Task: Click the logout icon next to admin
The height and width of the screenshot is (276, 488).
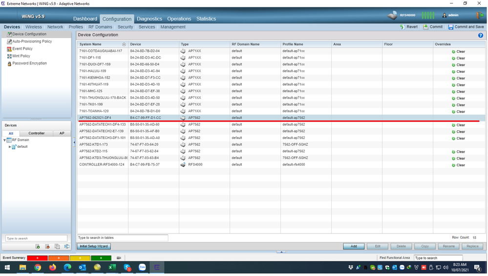Action: (x=480, y=15)
